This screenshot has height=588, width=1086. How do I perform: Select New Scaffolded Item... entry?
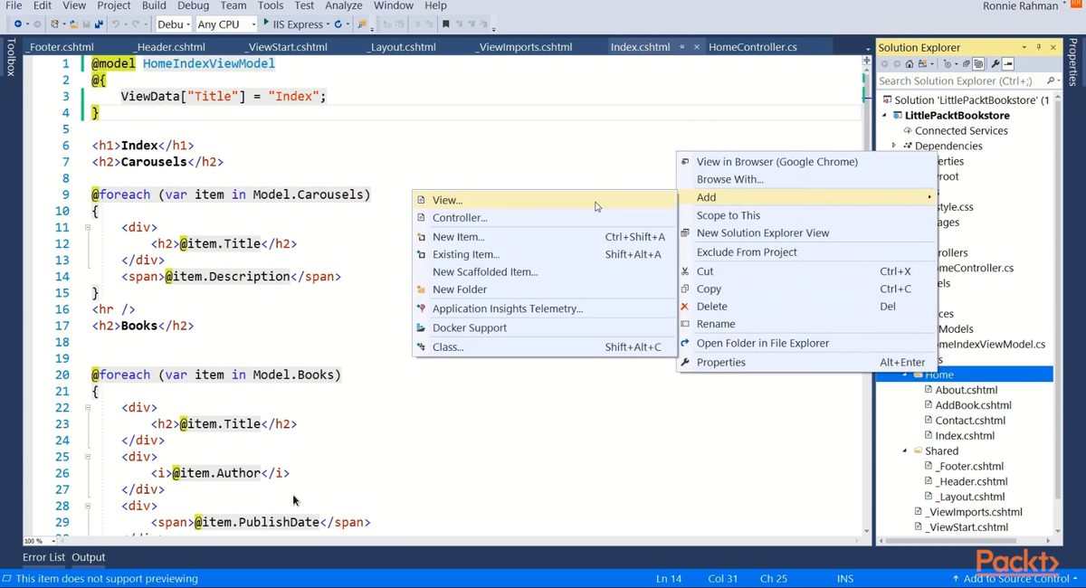point(544,271)
